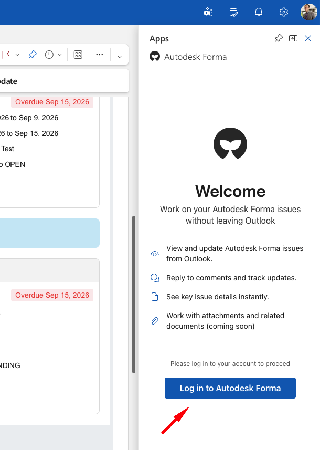Click the reading pane vertical scrollbar
This screenshot has height=450, width=320.
[134, 295]
